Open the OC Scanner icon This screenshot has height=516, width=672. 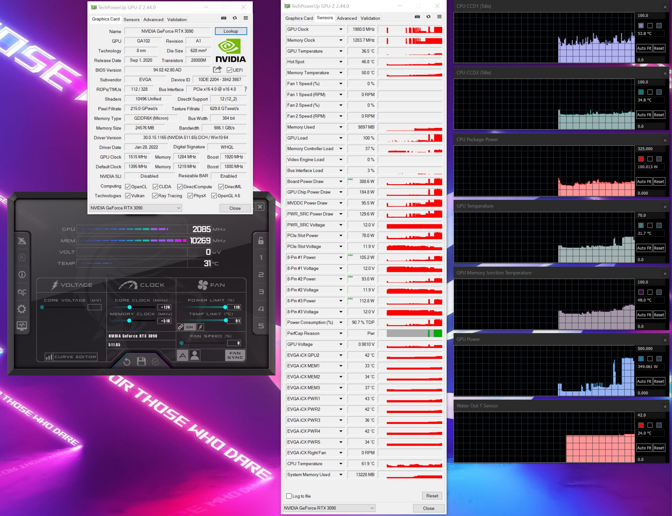pos(22,292)
